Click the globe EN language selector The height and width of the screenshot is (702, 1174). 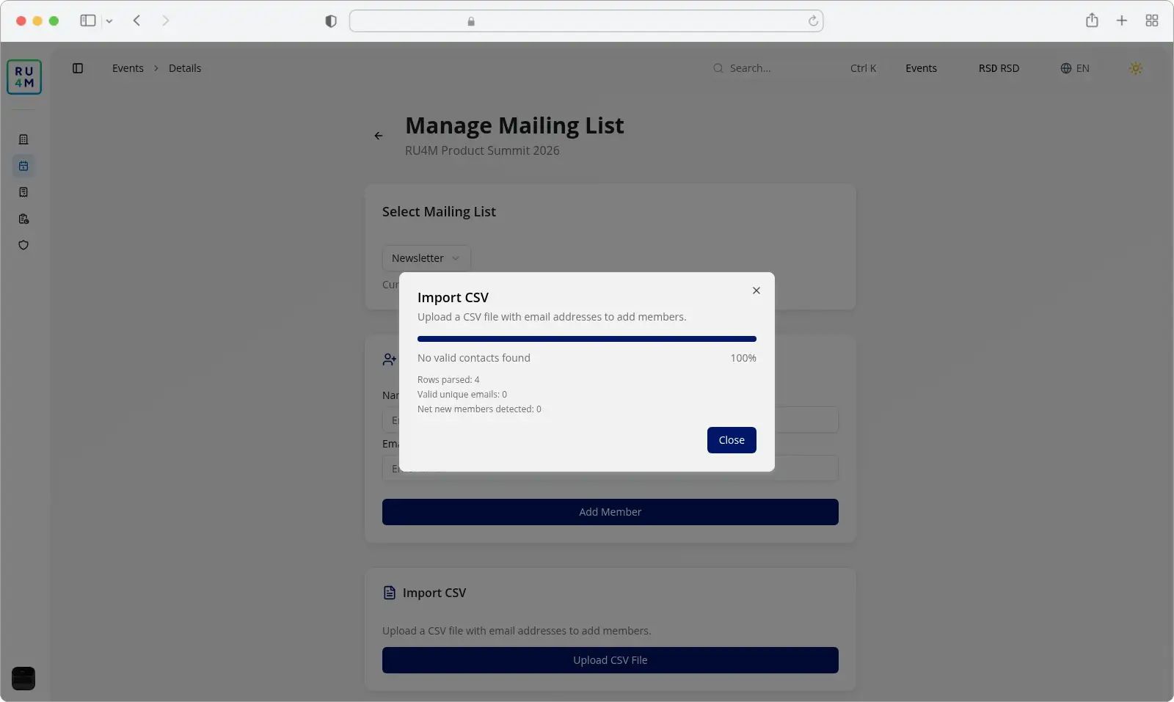tap(1075, 68)
